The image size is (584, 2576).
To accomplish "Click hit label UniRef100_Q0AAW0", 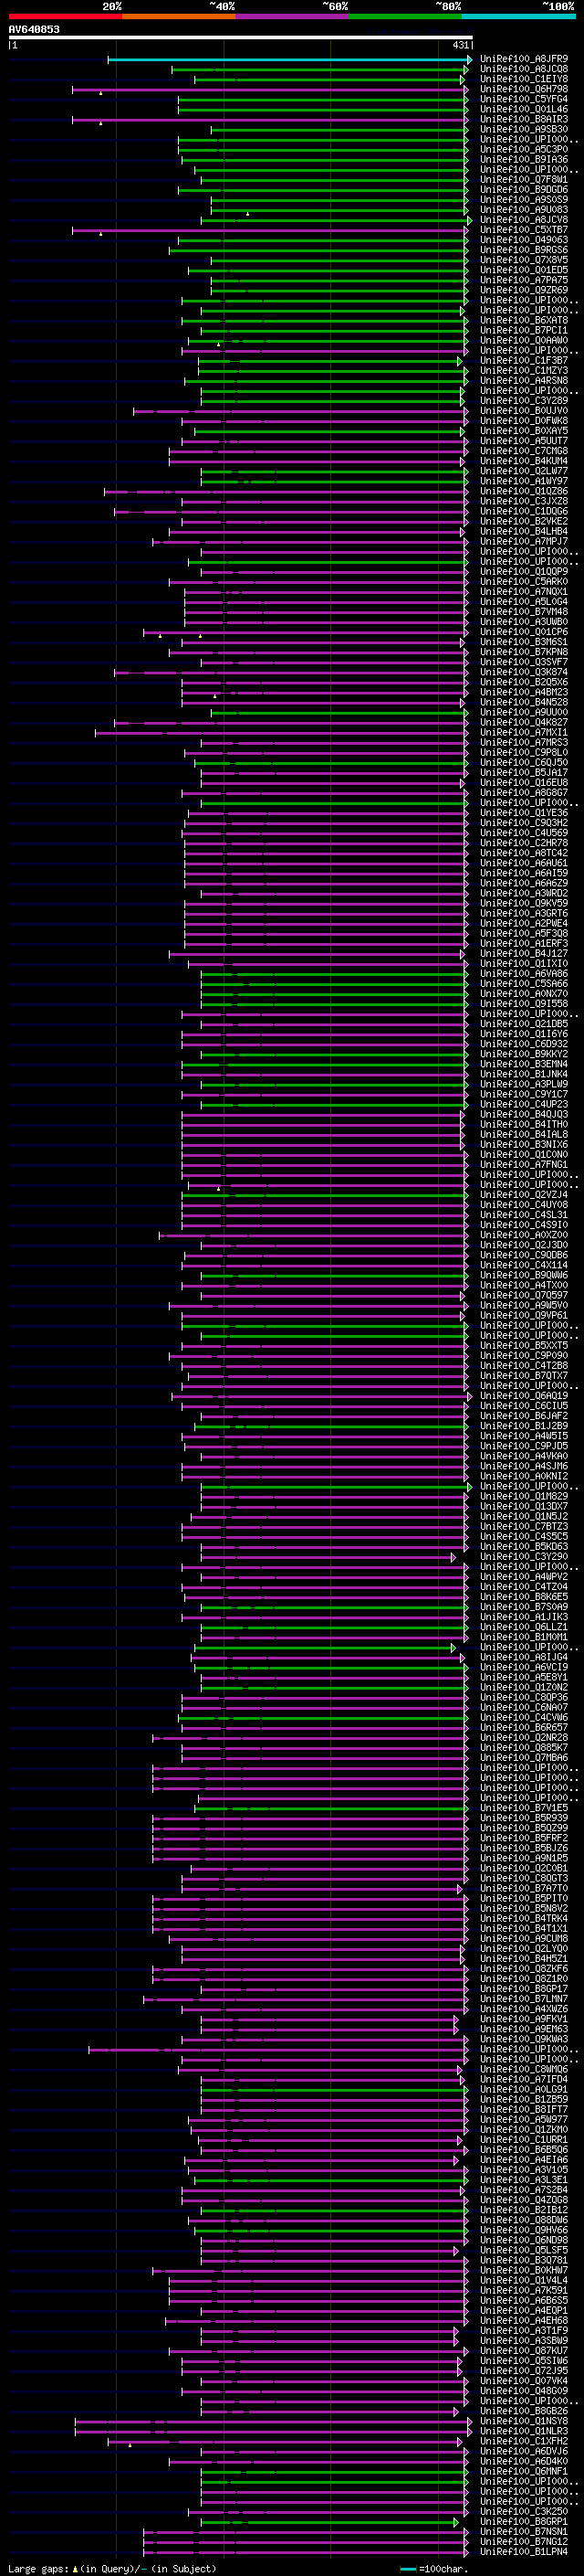I will pyautogui.click(x=524, y=341).
